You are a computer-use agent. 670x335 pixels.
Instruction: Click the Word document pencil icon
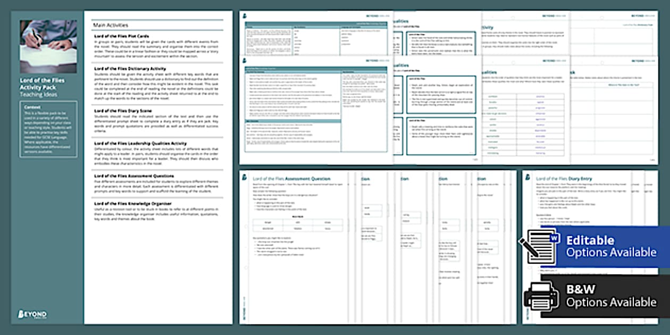(x=539, y=246)
